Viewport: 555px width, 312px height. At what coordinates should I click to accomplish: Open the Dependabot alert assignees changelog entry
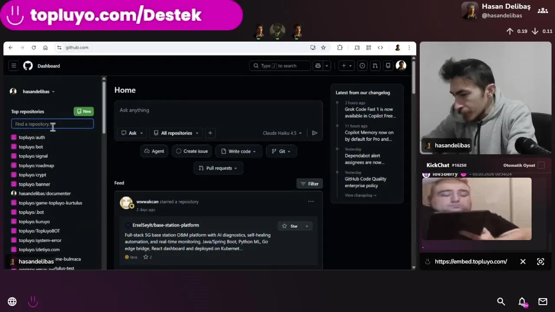[365, 159]
